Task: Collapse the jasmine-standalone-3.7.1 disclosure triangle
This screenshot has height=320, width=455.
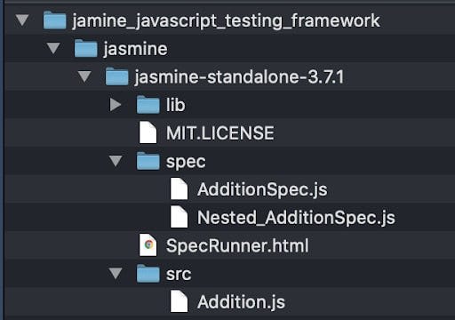Action: pyautogui.click(x=84, y=76)
